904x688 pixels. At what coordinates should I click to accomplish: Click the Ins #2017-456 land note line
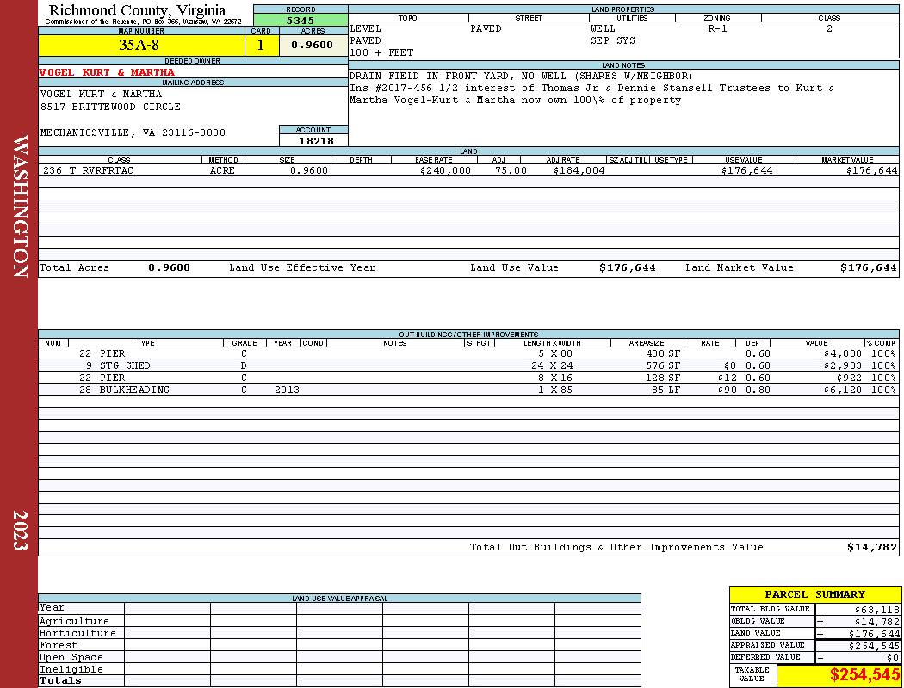[591, 88]
